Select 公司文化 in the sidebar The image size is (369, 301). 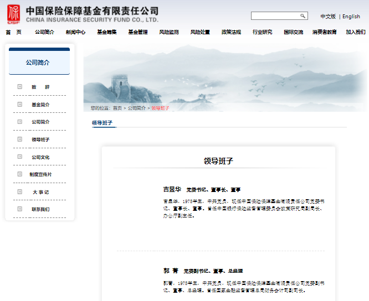[x=40, y=157]
